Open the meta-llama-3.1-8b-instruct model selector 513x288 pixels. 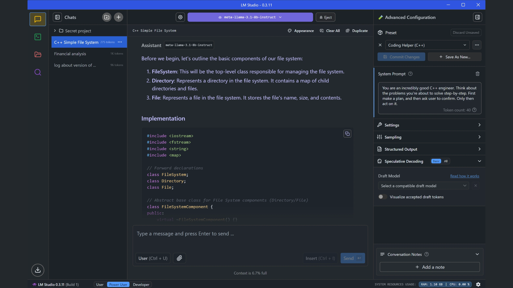pos(250,17)
